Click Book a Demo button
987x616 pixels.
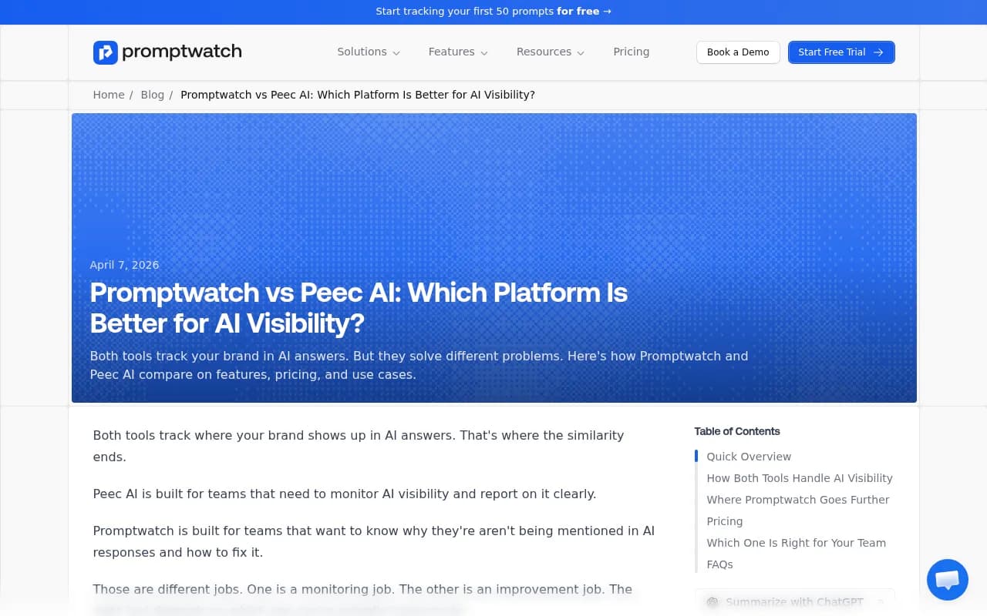tap(738, 52)
